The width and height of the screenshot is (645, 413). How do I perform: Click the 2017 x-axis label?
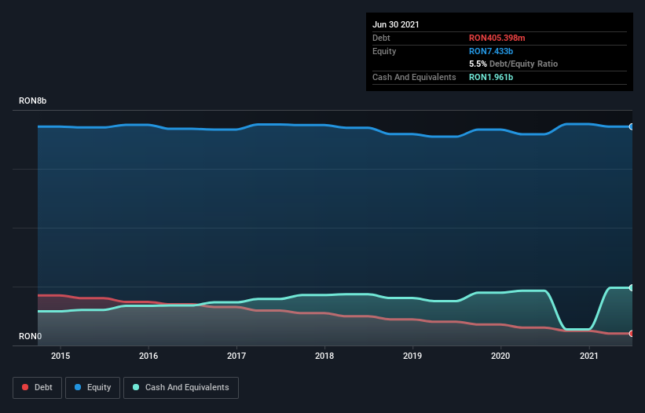(x=236, y=356)
